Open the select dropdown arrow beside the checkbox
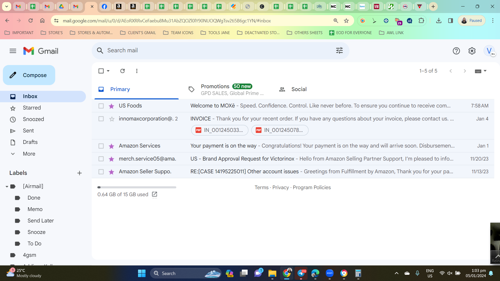 (x=108, y=71)
